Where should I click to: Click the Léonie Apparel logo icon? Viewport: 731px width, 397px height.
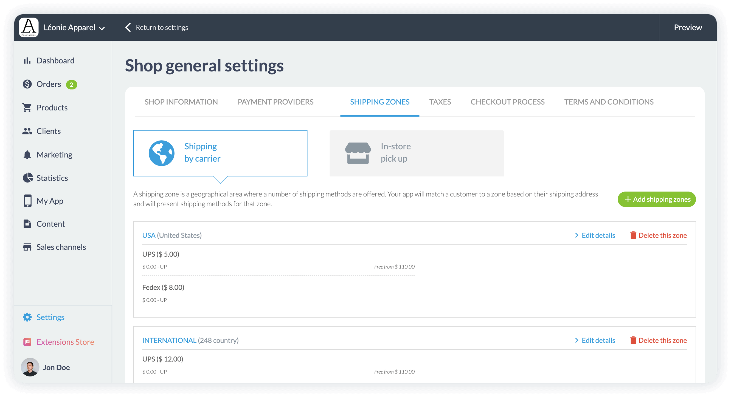click(29, 27)
